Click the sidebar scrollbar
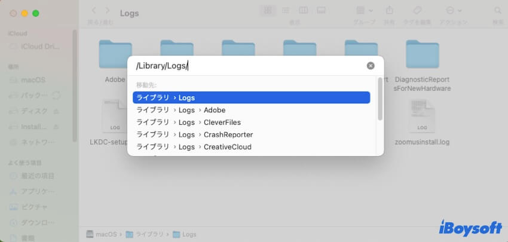The width and height of the screenshot is (508, 242). [x=75, y=86]
